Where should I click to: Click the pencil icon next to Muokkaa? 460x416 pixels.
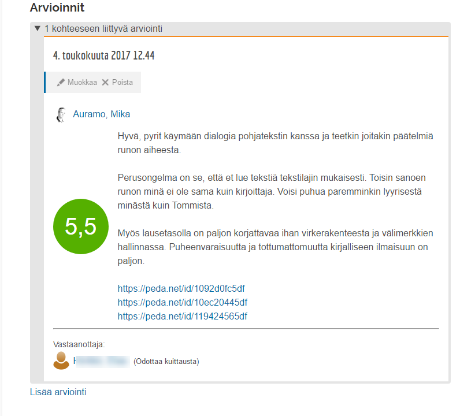pyautogui.click(x=61, y=83)
